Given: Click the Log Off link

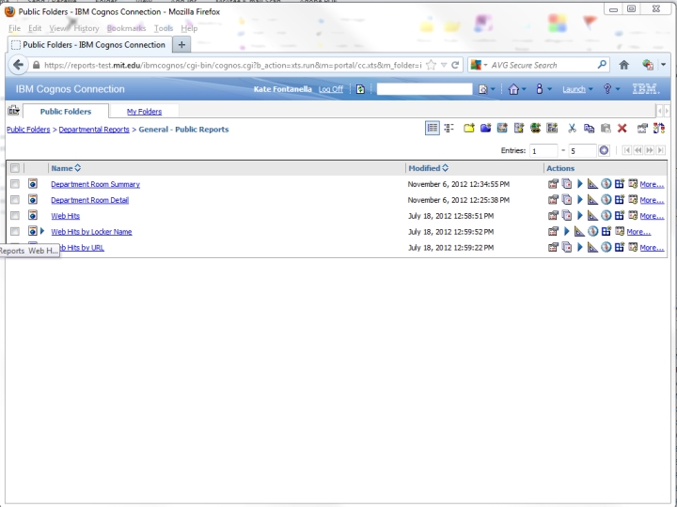Looking at the screenshot, I should pos(331,89).
